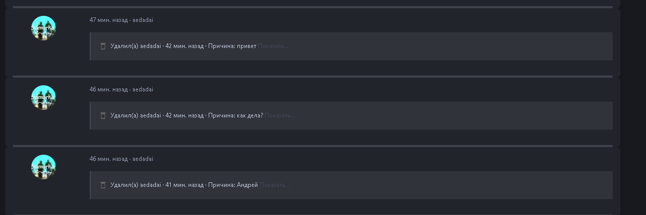Open the 46 мин. timestamp above "Андрей" notice

click(109, 159)
